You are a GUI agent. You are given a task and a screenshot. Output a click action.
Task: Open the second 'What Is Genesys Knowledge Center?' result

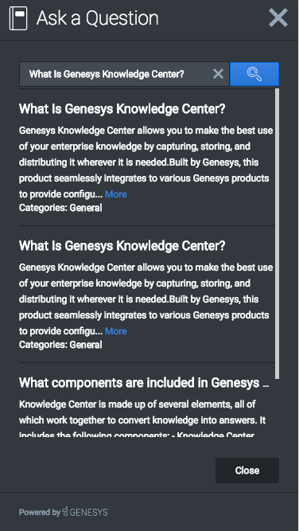pos(122,246)
